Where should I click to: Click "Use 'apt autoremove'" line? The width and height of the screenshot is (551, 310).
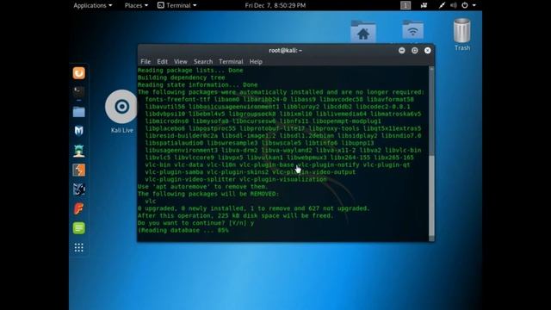pos(203,187)
